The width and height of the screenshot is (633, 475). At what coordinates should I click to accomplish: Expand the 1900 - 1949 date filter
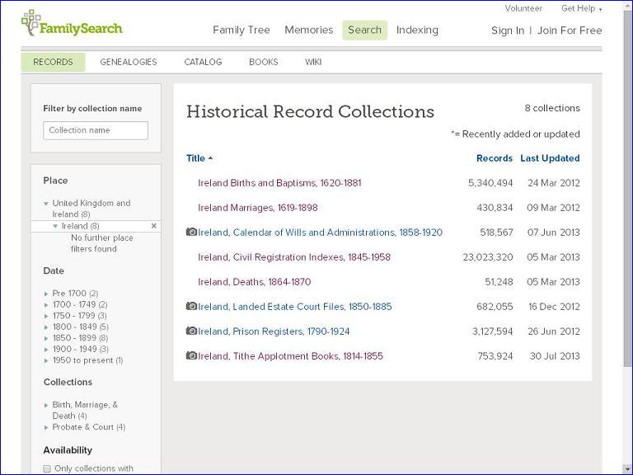click(46, 350)
